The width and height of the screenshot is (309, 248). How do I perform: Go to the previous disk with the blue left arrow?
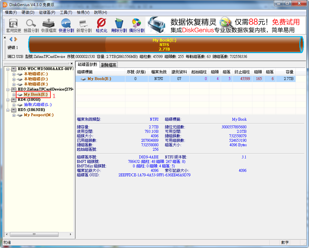[11, 39]
